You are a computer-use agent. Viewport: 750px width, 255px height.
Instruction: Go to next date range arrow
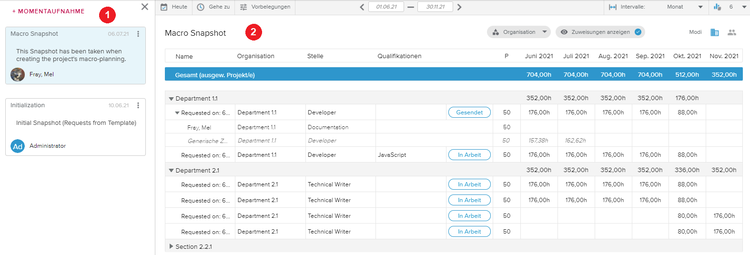point(459,7)
